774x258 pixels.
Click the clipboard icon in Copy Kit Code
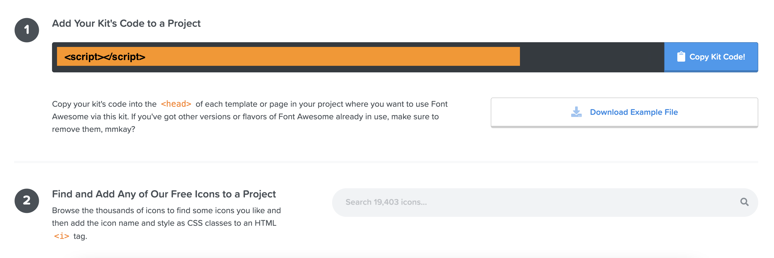(681, 57)
